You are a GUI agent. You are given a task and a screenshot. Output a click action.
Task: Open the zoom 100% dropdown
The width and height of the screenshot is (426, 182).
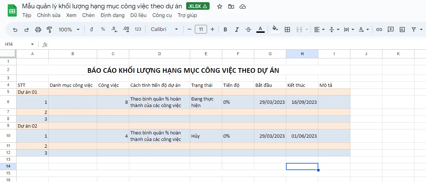[x=69, y=30]
